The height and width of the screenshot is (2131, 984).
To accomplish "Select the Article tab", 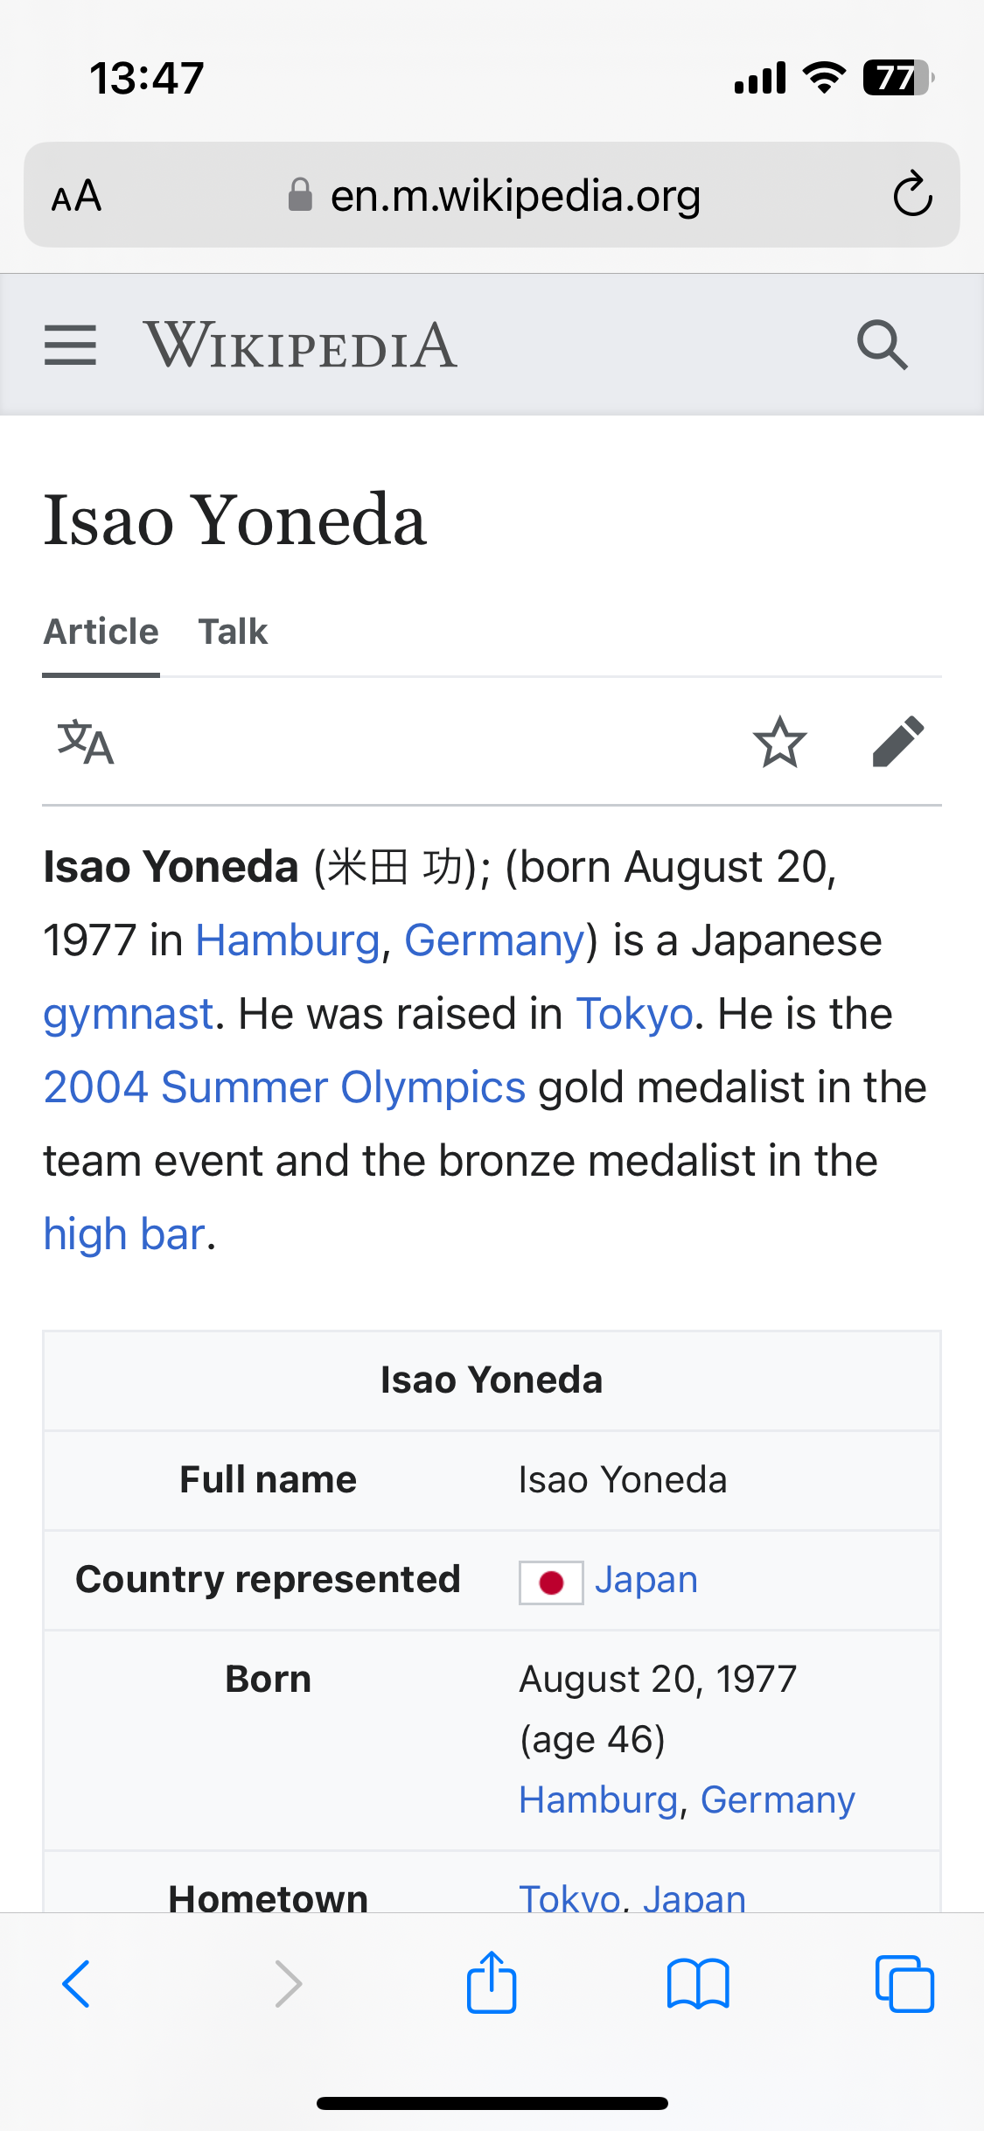I will tap(101, 632).
